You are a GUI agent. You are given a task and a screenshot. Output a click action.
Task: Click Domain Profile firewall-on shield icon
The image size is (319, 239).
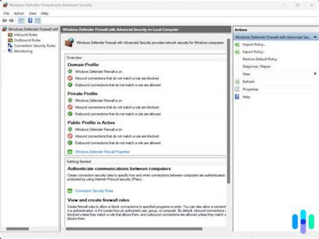tap(70, 71)
